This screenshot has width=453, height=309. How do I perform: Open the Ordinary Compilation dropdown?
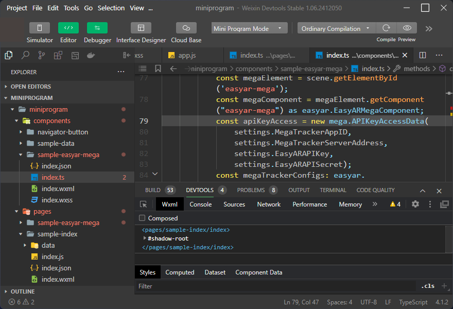(x=336, y=28)
